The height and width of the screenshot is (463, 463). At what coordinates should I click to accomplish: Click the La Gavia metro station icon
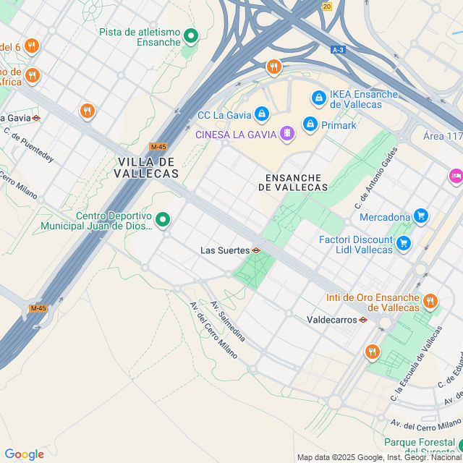click(x=36, y=118)
